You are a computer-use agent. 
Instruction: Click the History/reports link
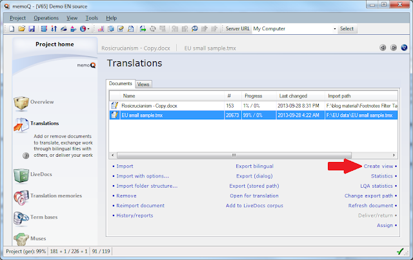tap(135, 215)
